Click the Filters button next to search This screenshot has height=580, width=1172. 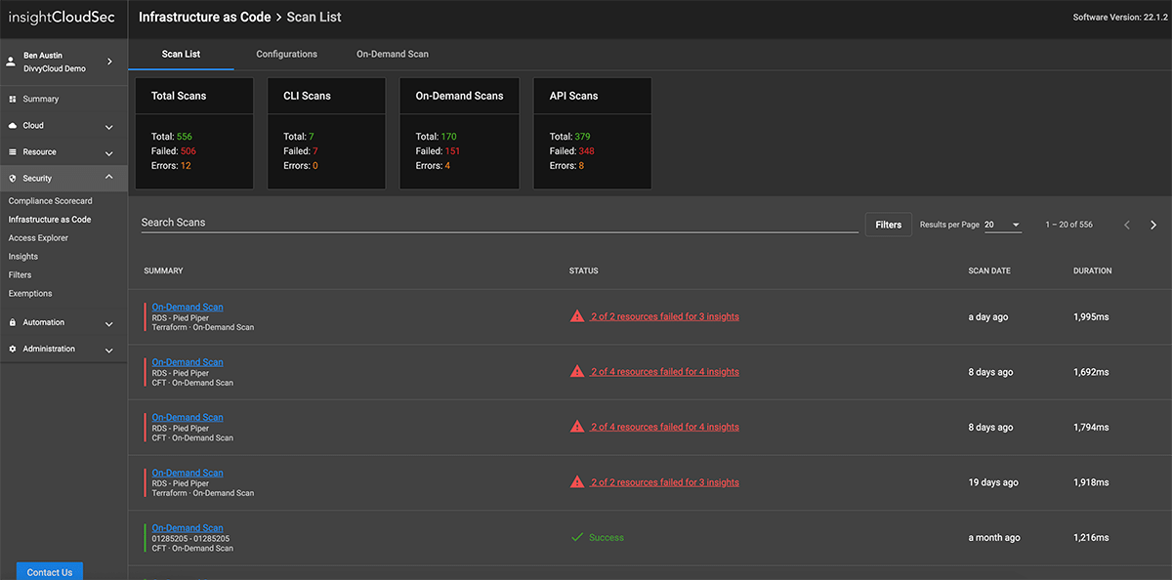pyautogui.click(x=889, y=225)
